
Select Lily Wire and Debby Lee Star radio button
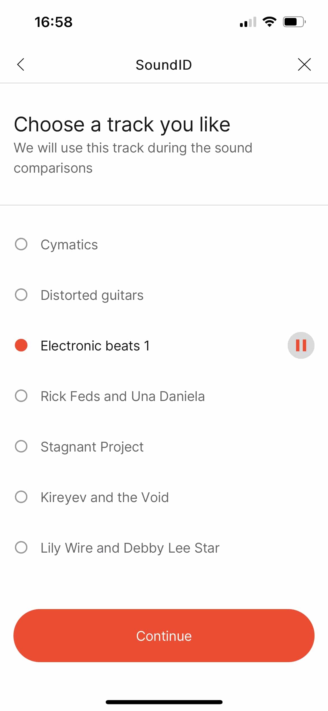point(21,548)
